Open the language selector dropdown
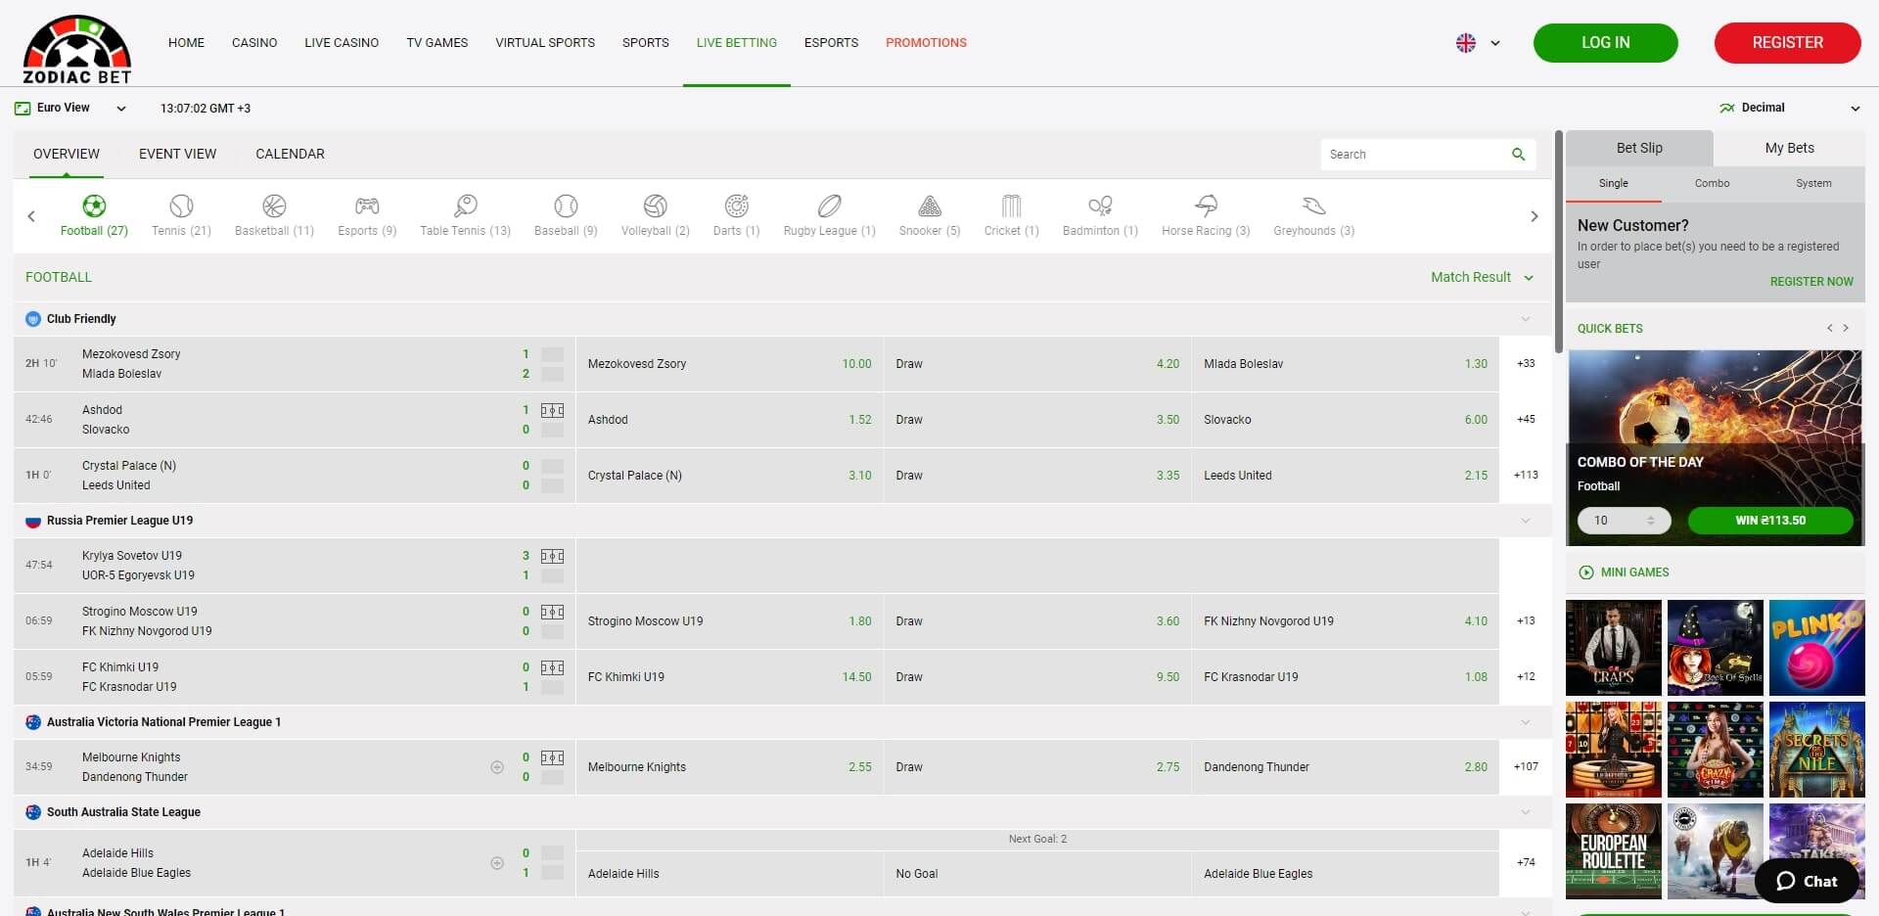Viewport: 1879px width, 916px height. click(1478, 43)
